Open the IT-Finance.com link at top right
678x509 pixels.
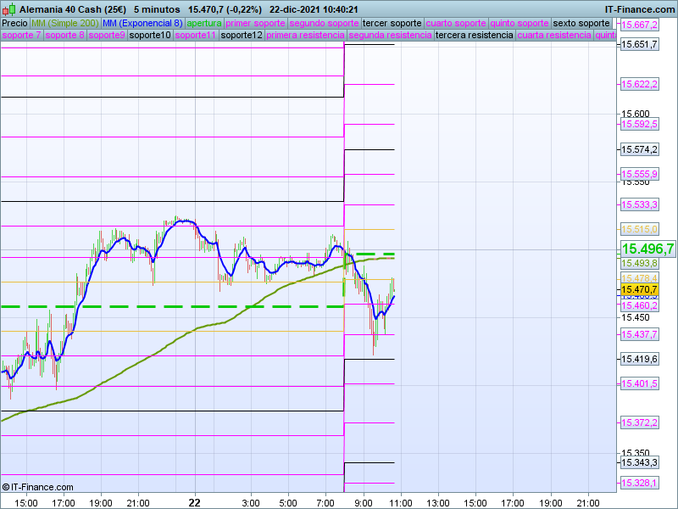click(x=640, y=9)
